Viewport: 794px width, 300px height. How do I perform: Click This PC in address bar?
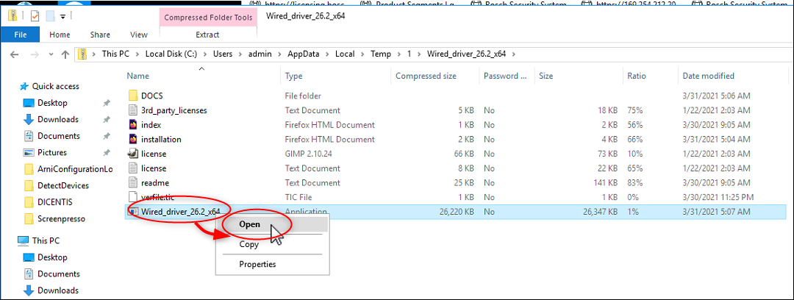click(115, 54)
